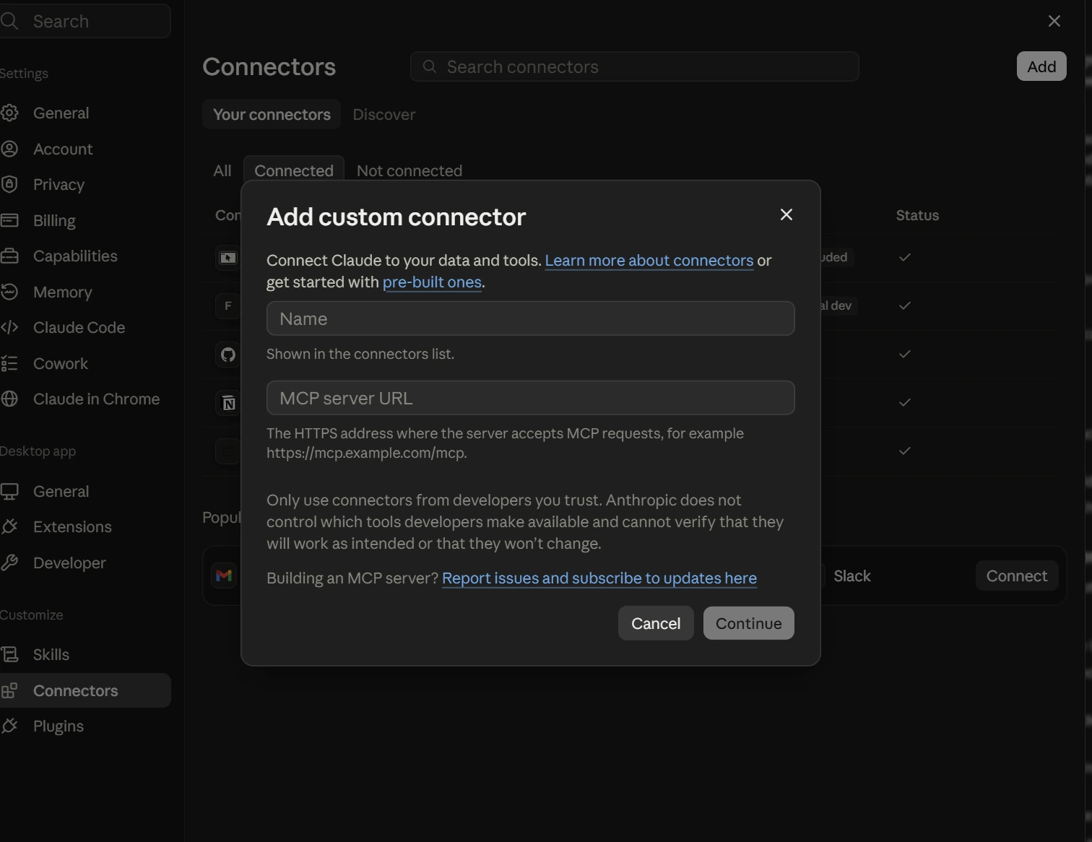Image resolution: width=1092 pixels, height=842 pixels.
Task: Select the Your connectors tab
Action: pyautogui.click(x=272, y=114)
